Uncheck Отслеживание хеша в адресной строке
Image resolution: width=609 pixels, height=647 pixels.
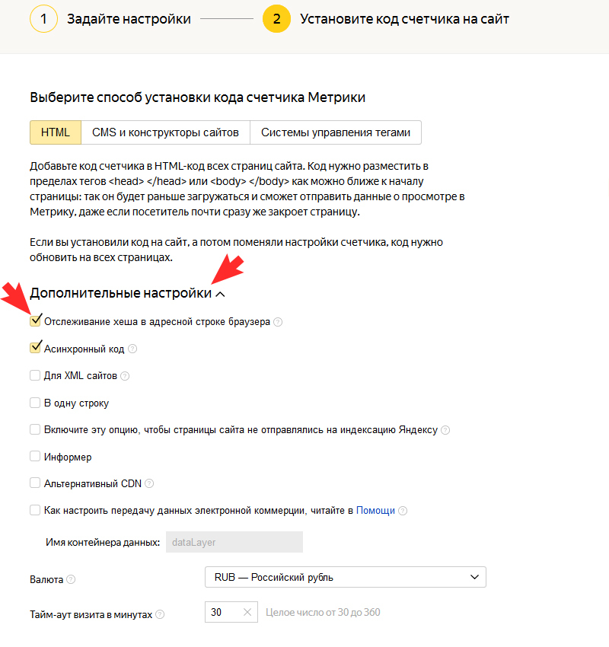pyautogui.click(x=35, y=321)
